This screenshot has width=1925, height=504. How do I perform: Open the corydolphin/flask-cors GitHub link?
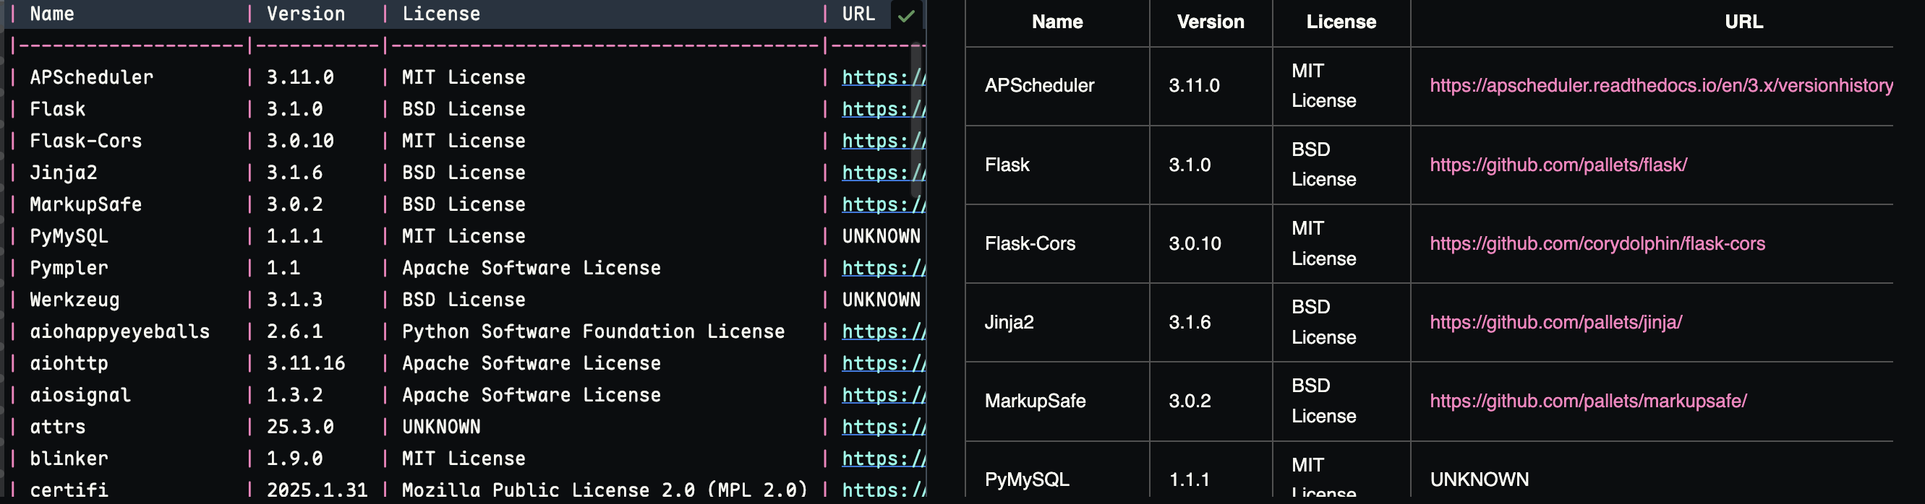1597,243
